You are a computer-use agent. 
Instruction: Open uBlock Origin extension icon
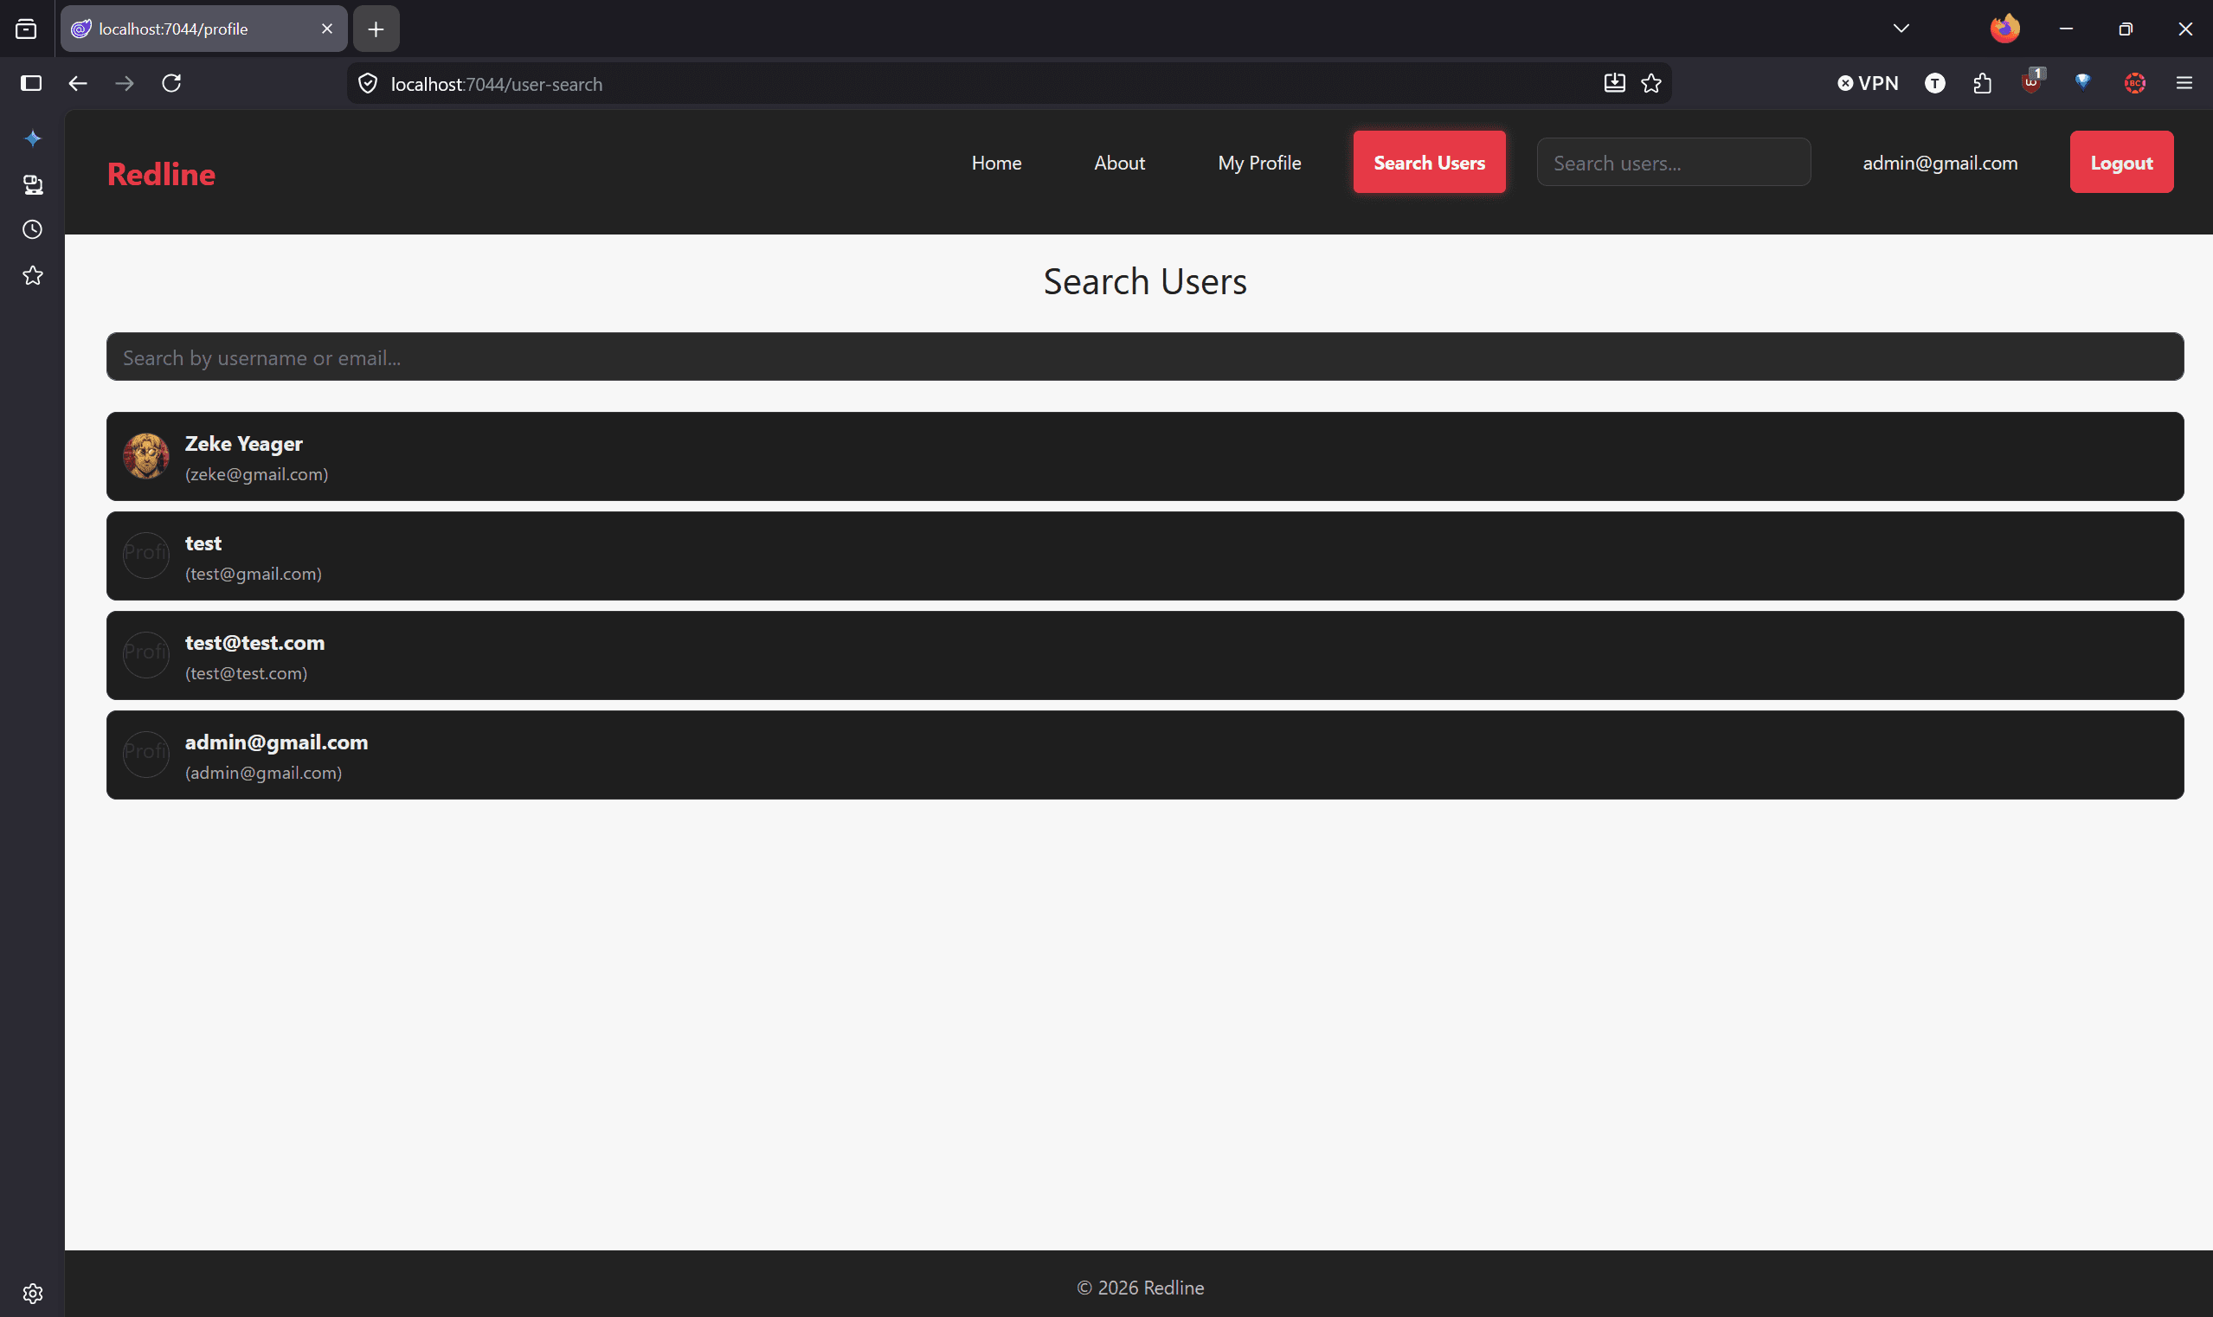[x=2031, y=81]
